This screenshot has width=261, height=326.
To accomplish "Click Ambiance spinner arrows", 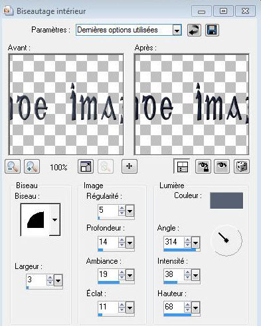I will click(122, 275).
